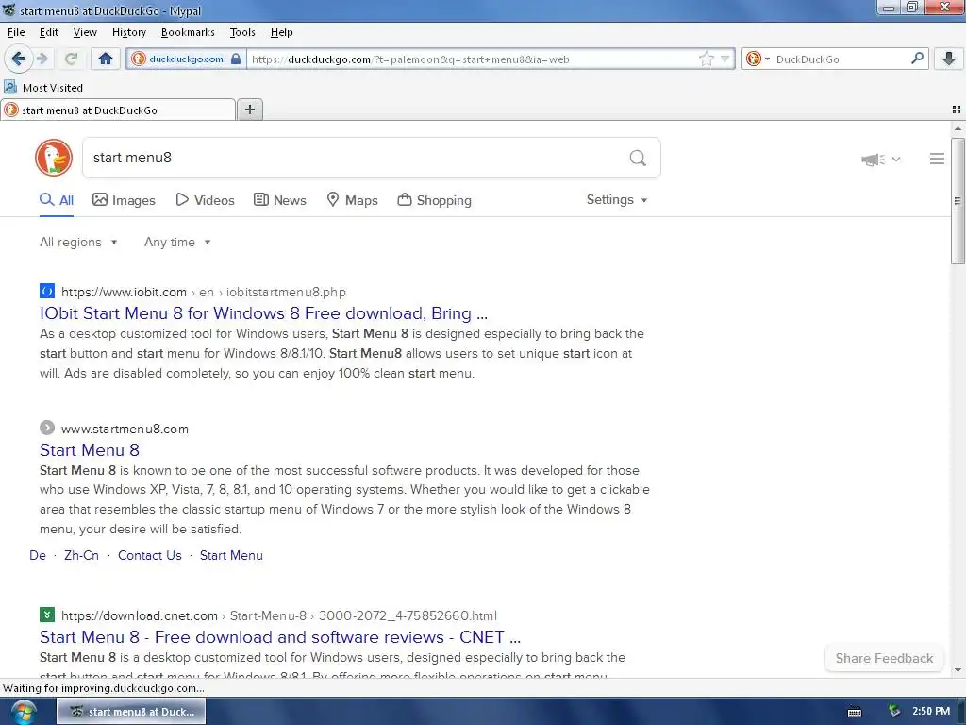Screen dimensions: 966x725
Task: Select the All results tab
Action: point(57,200)
